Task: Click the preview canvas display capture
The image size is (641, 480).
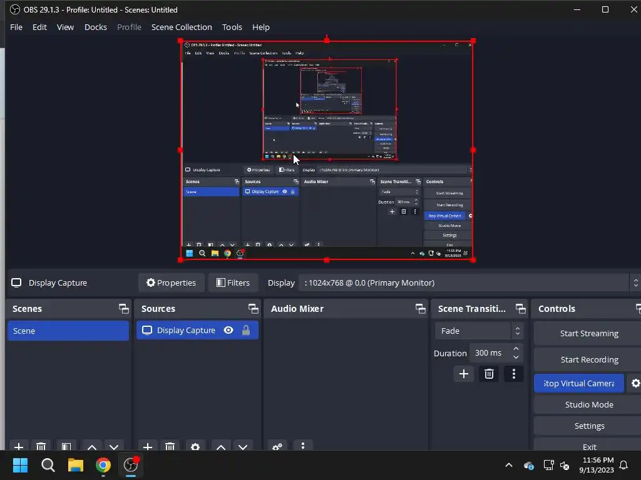Action: coord(327,150)
